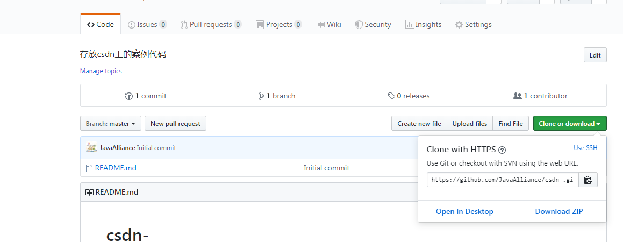Open the Insights tab

pos(423,24)
